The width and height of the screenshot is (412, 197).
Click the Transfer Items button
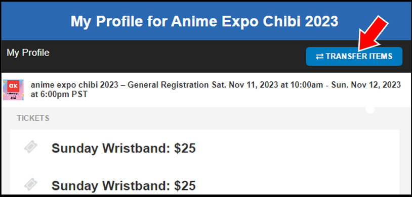354,57
